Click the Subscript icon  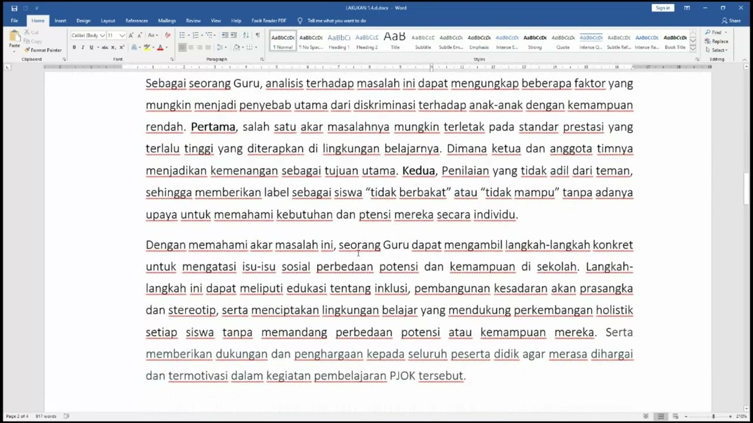[x=114, y=47]
